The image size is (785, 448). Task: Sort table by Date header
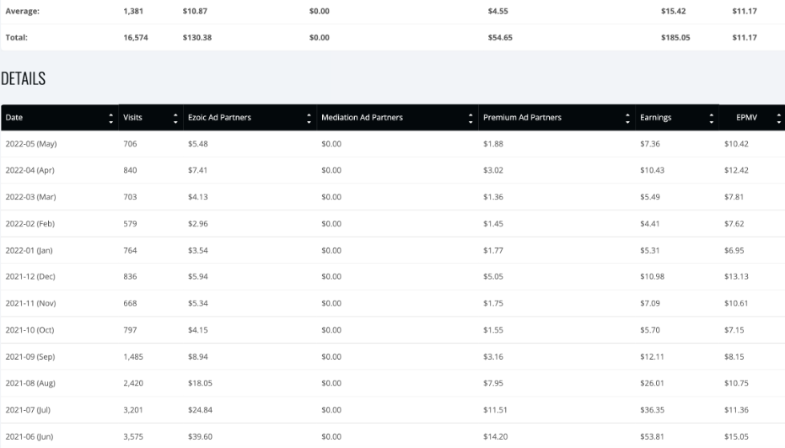point(14,118)
